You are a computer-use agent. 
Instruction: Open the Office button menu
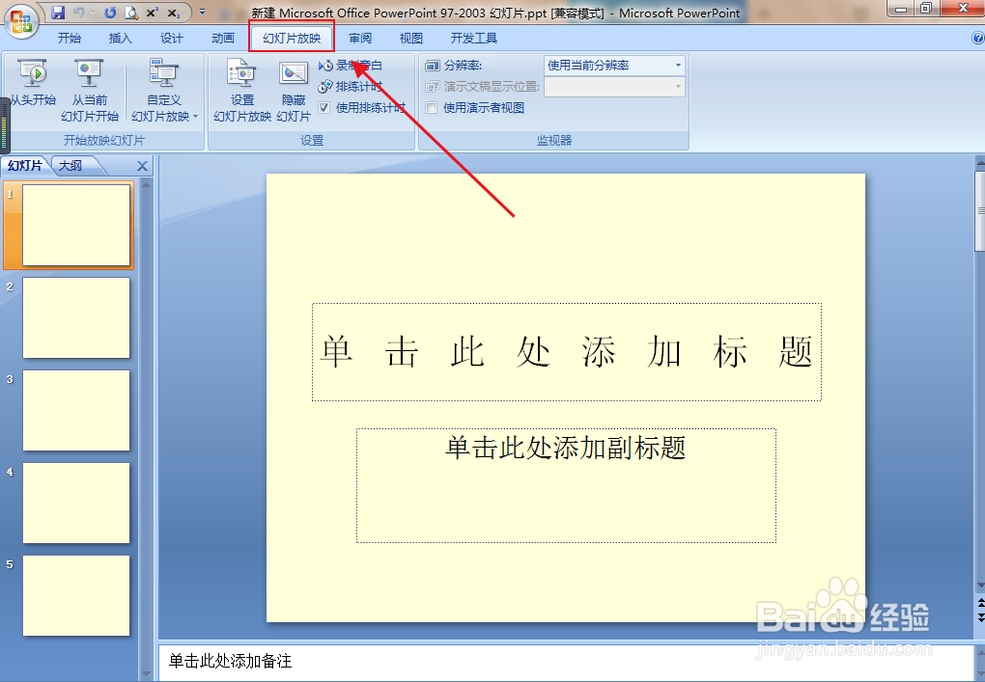coord(20,20)
